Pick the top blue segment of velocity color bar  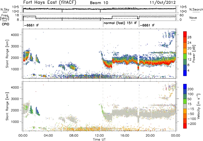pyautogui.click(x=185, y=87)
